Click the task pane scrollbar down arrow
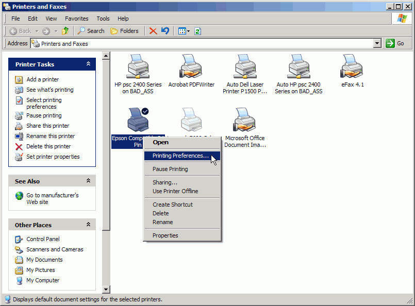 click(x=106, y=290)
